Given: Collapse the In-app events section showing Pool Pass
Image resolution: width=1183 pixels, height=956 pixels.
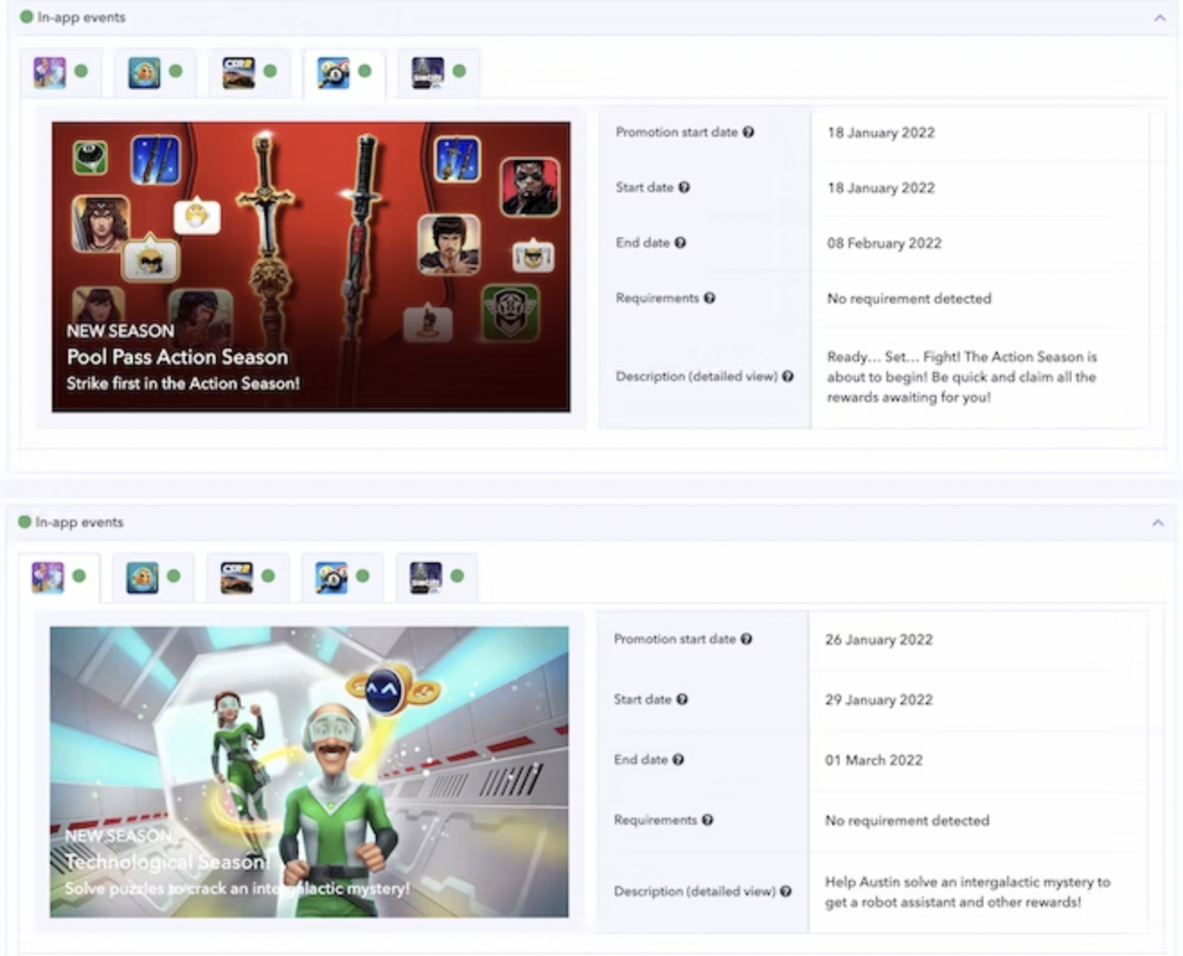Looking at the screenshot, I should [1159, 18].
